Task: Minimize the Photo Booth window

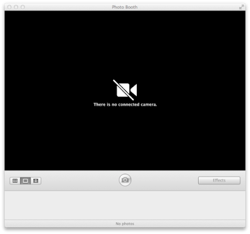Action: tap(16, 7)
